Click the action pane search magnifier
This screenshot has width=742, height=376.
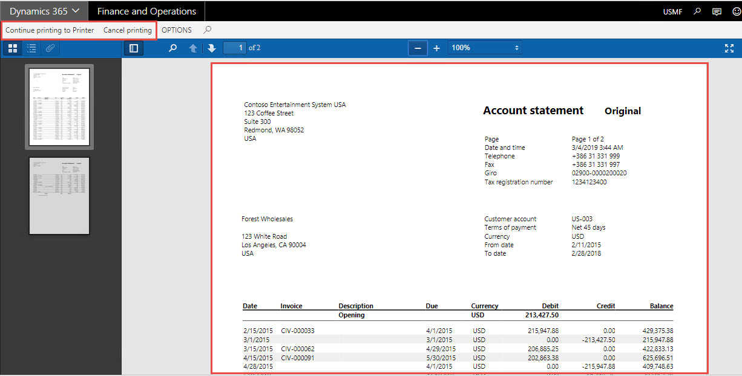207,30
